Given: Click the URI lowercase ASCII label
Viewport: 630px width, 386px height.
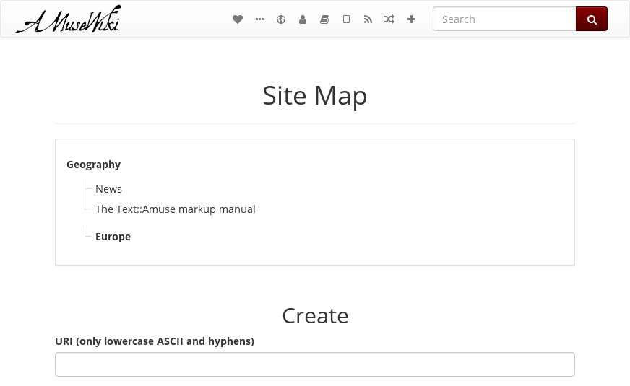Looking at the screenshot, I should (155, 341).
